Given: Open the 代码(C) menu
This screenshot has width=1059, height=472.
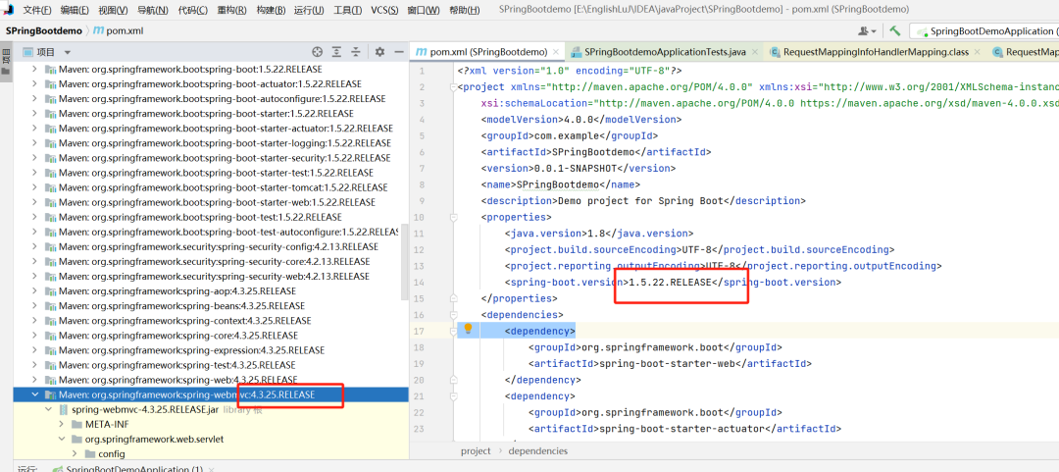Looking at the screenshot, I should click(193, 10).
